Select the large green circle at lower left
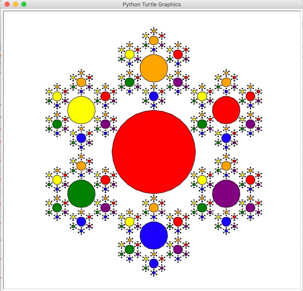 81,193
